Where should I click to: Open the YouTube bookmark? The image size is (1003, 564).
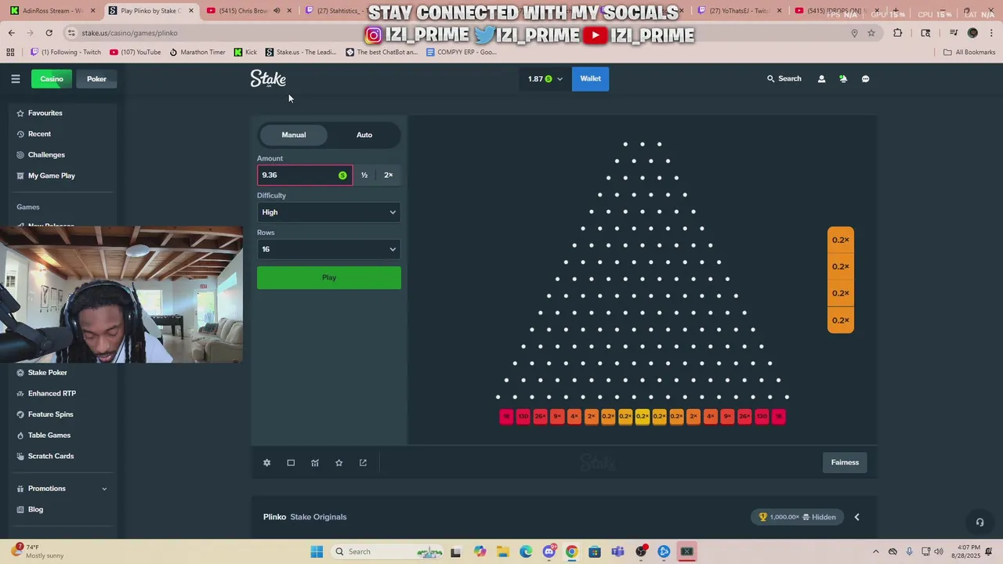[x=136, y=52]
